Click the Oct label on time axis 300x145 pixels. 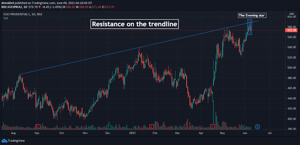pyautogui.click(x=61, y=133)
